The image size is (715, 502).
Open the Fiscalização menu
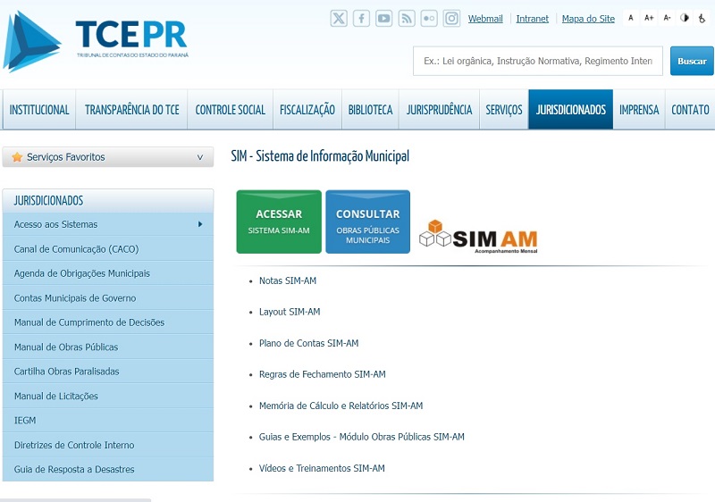(x=307, y=110)
